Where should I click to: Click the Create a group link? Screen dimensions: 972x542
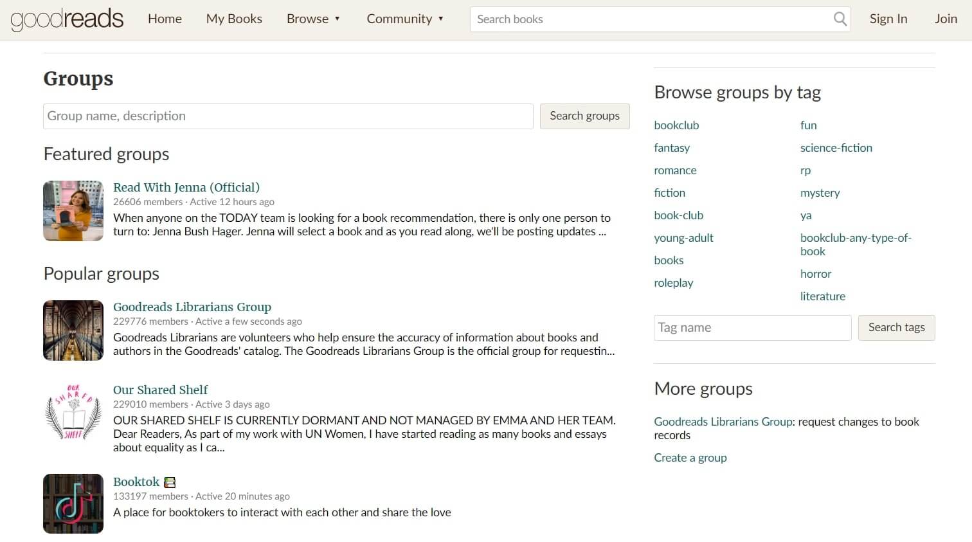point(690,458)
